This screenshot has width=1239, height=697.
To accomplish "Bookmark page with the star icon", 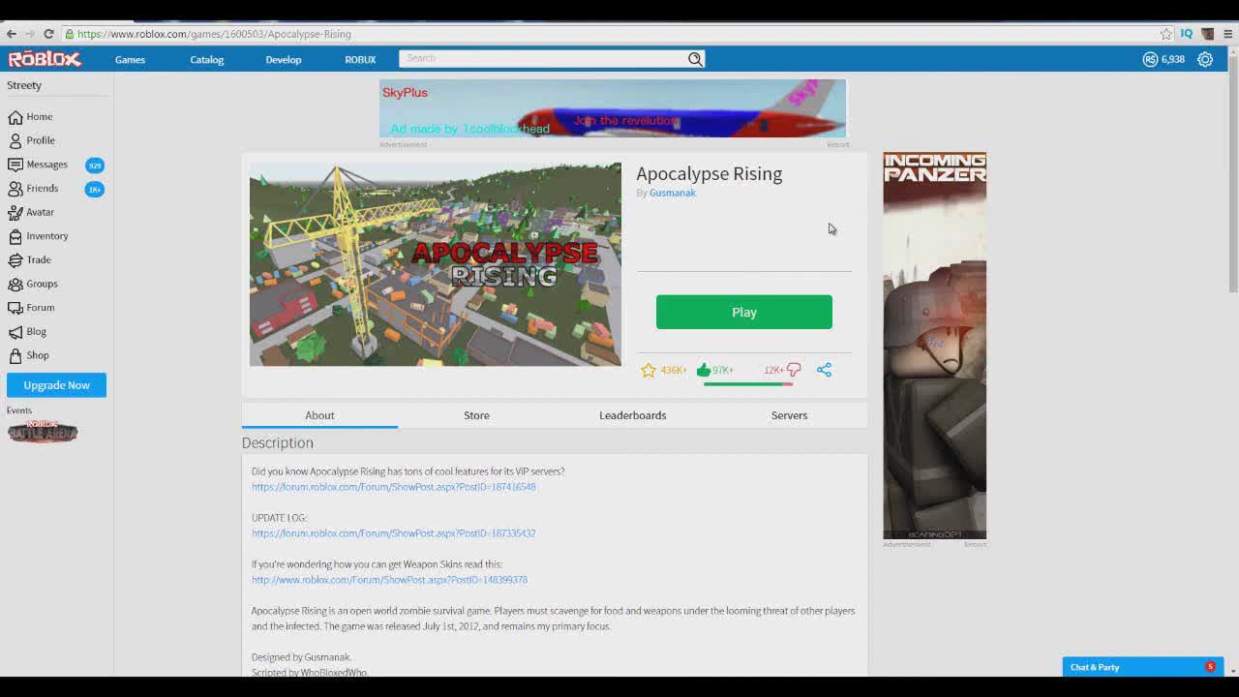I will coord(1165,34).
